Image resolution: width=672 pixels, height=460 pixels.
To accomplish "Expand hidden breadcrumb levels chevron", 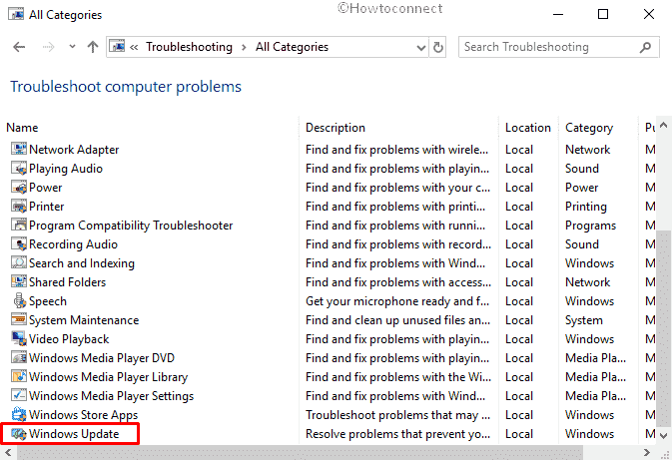I will pyautogui.click(x=134, y=47).
